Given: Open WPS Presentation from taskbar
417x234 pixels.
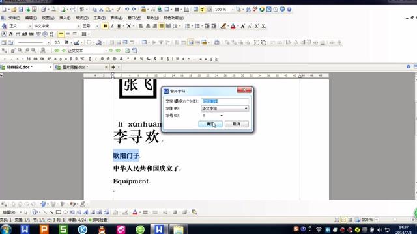Looking at the screenshot, I should click(44, 229).
